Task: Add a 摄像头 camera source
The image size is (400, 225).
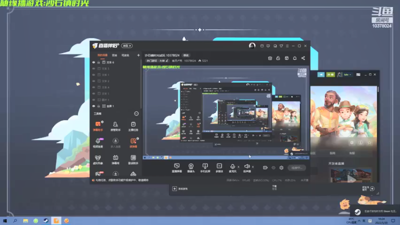Action: [x=191, y=168]
